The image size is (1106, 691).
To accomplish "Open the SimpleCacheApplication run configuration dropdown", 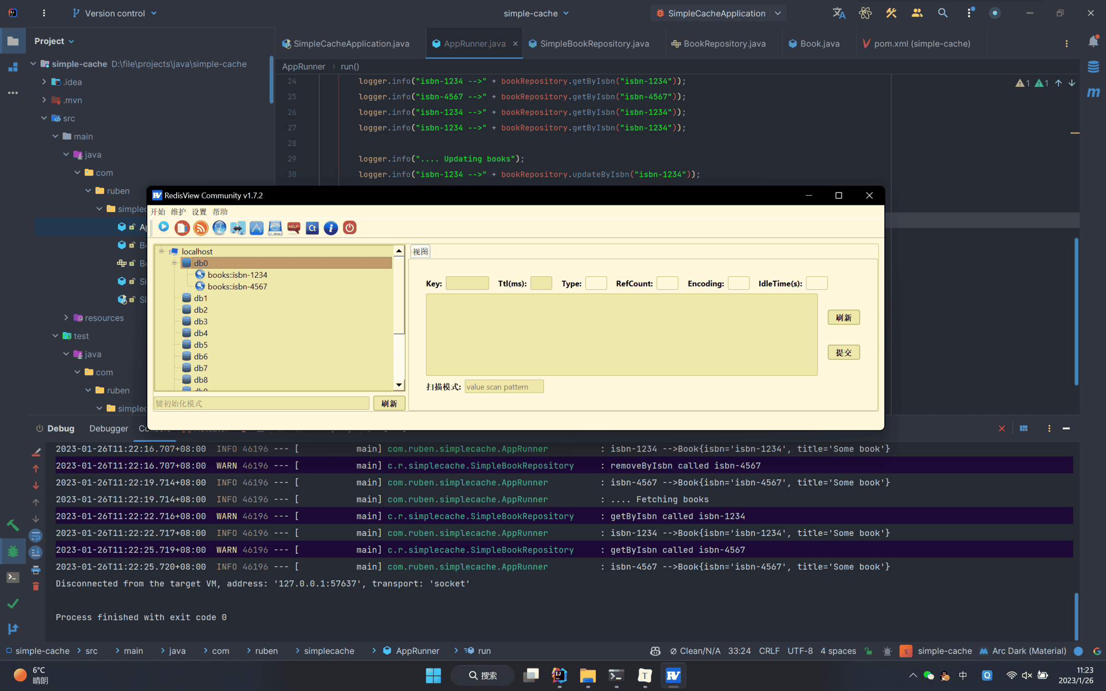I will [x=778, y=13].
